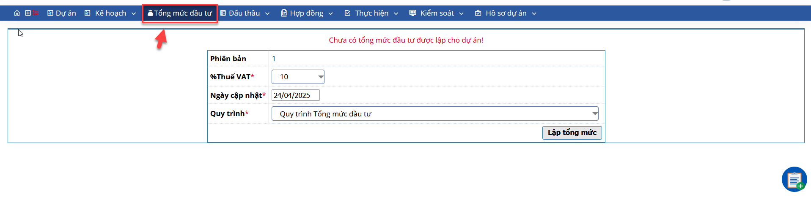Click the red list icon
The image size is (811, 197).
(36, 13)
